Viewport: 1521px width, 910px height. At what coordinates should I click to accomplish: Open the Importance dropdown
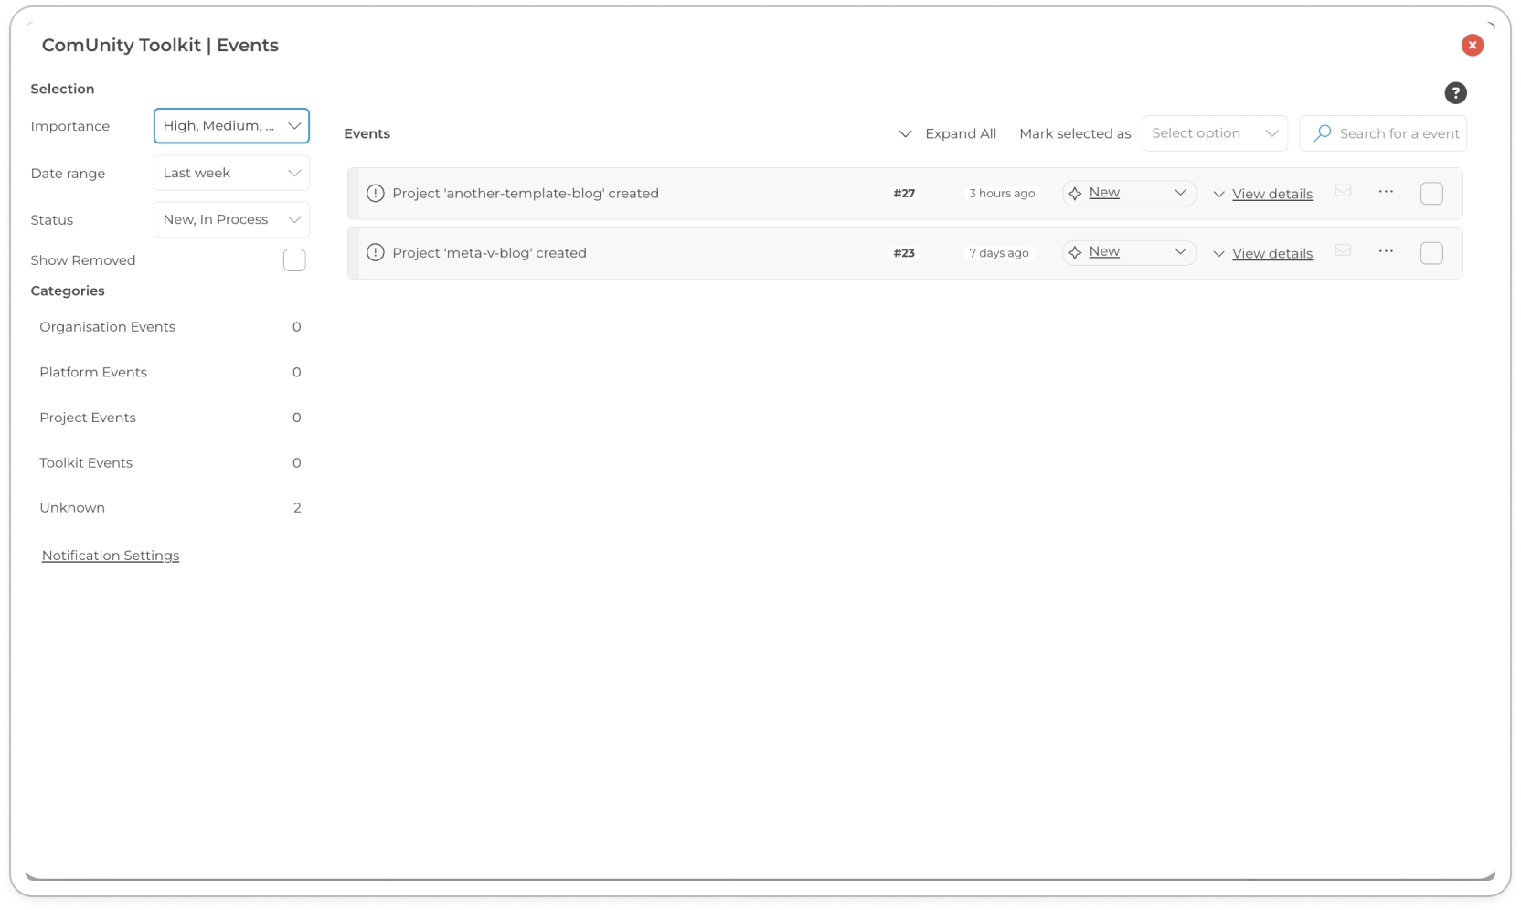(231, 126)
